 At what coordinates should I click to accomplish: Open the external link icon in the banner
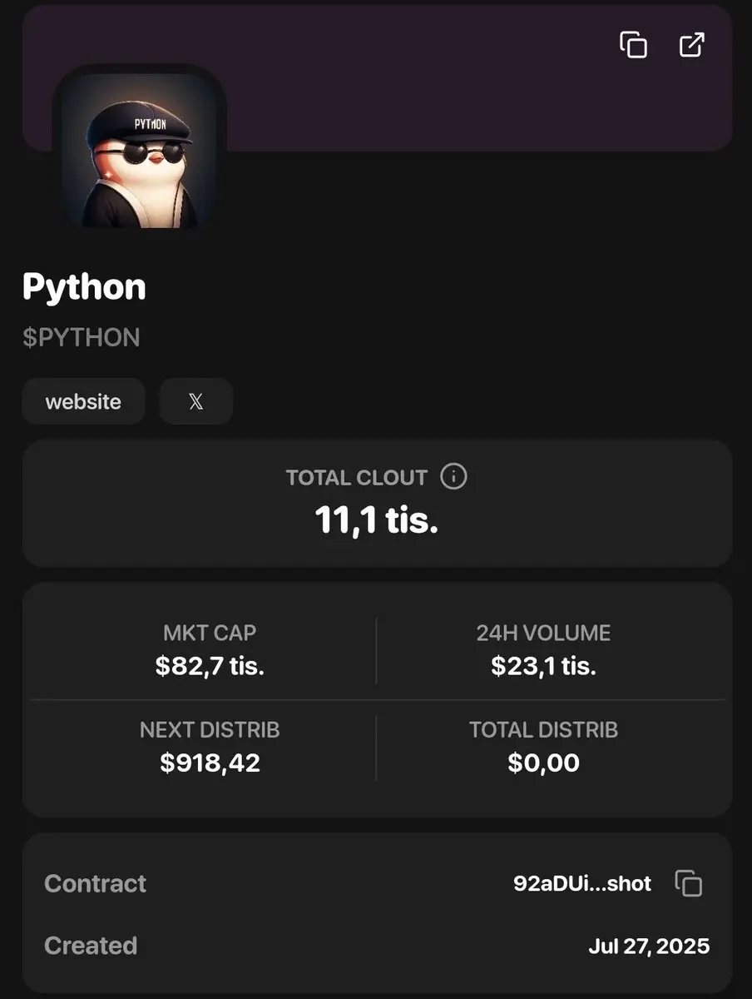(692, 45)
